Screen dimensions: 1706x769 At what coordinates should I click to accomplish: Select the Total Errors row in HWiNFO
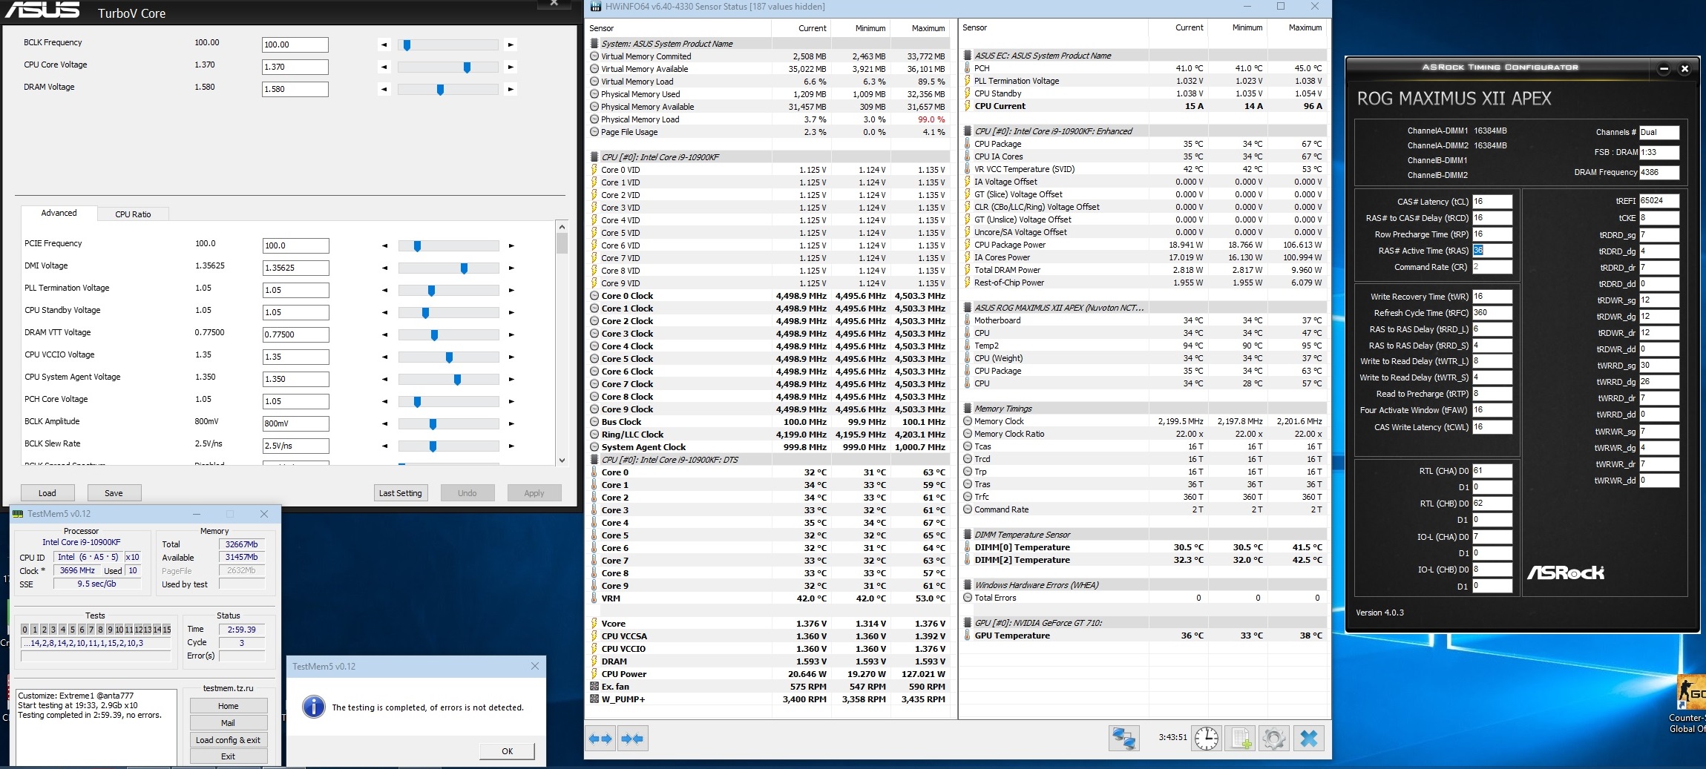click(1143, 598)
